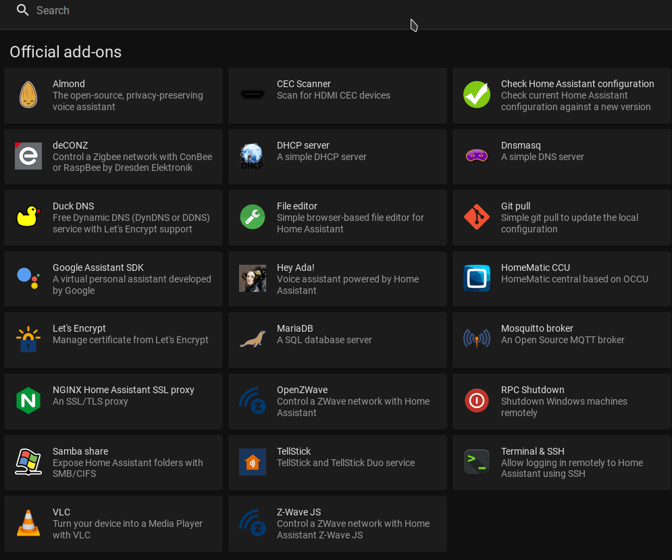Click the Git pull logo icon

click(x=477, y=217)
